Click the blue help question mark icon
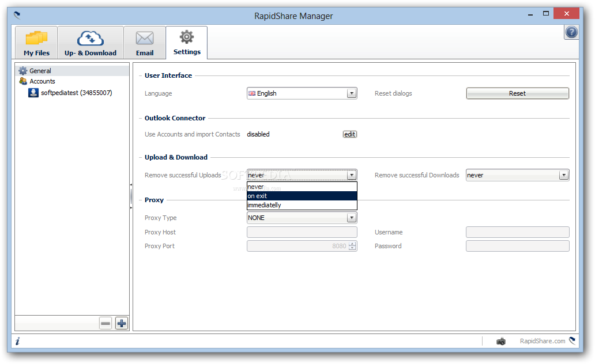The width and height of the screenshot is (595, 364). 571,32
